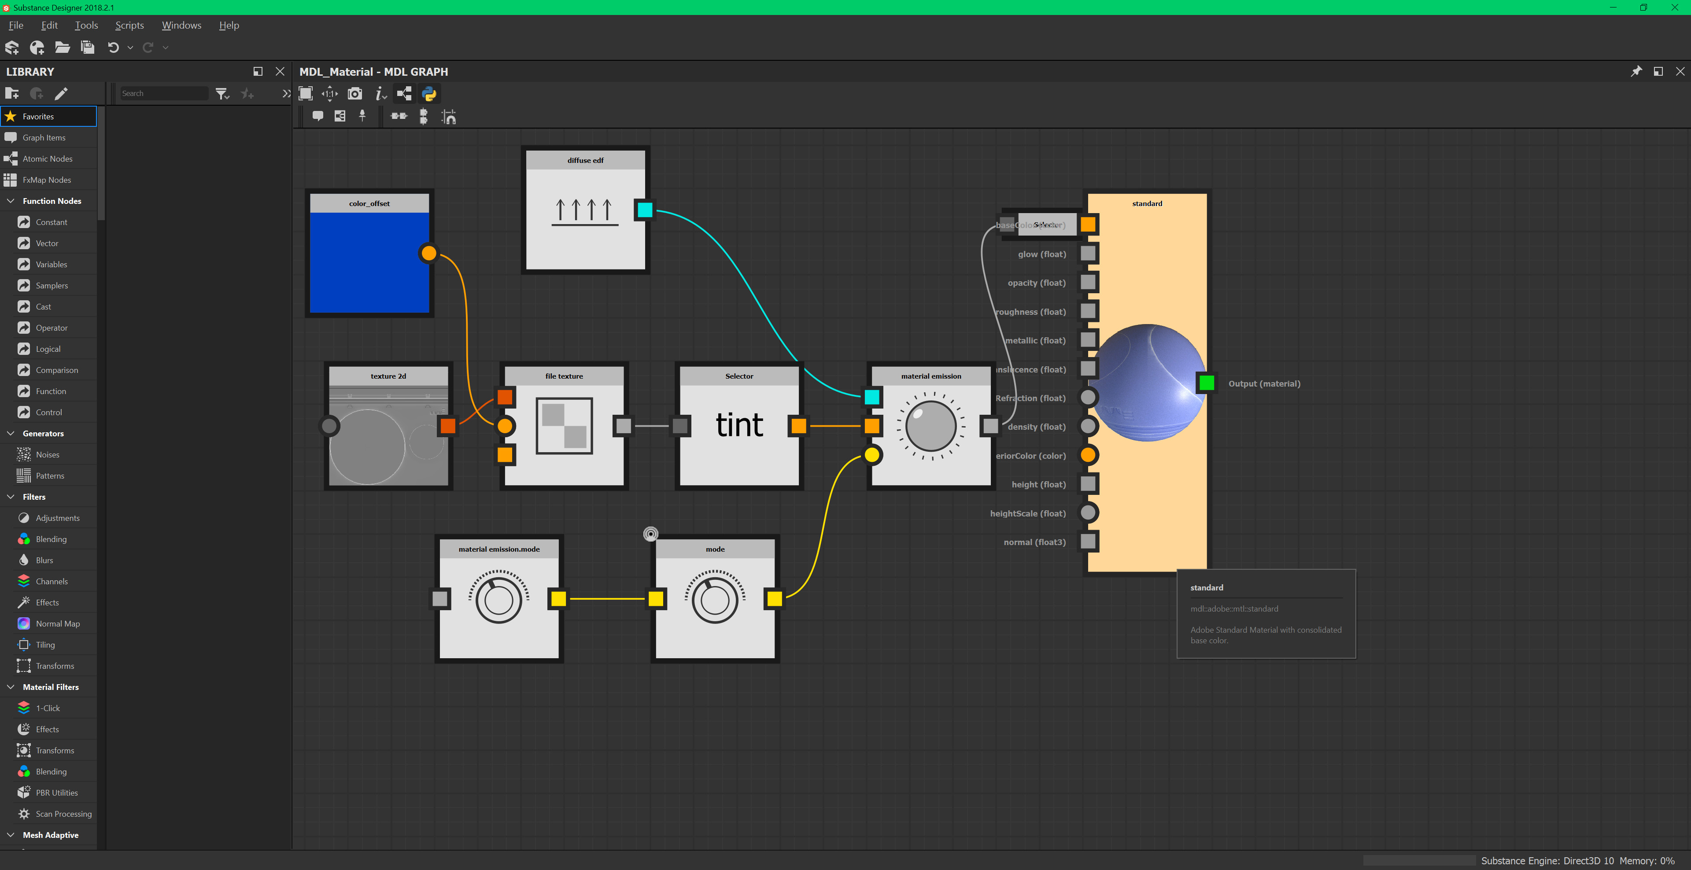Pin the MDL Graph panel

point(1636,71)
